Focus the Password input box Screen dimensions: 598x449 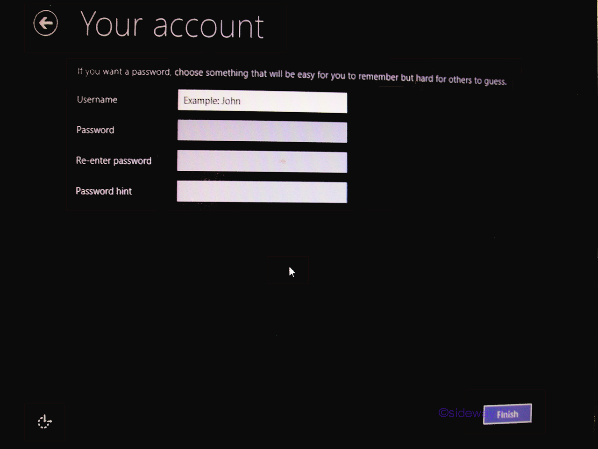pos(262,132)
